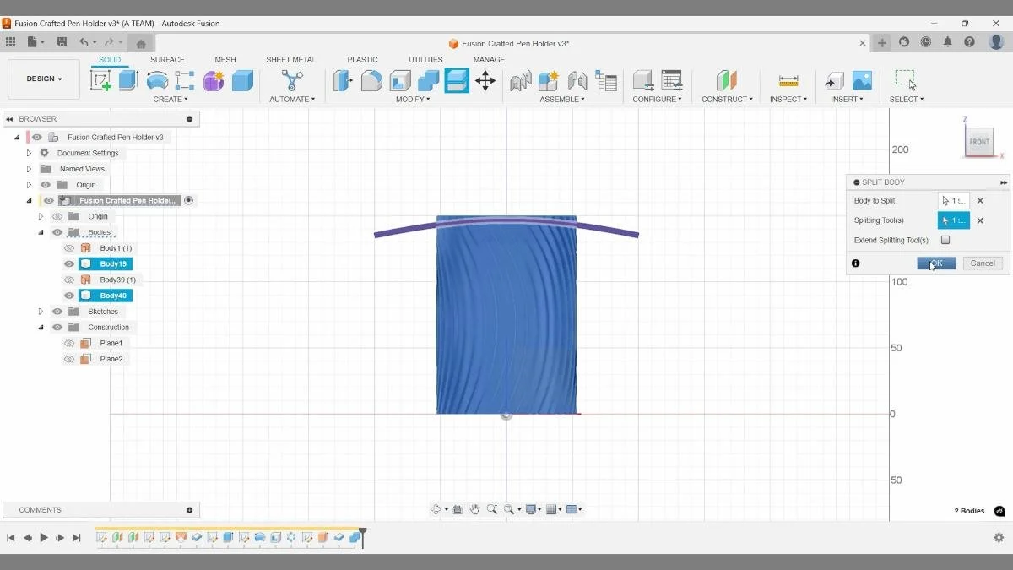1013x570 pixels.
Task: Open the Data Panel grid icon
Action: (10, 42)
